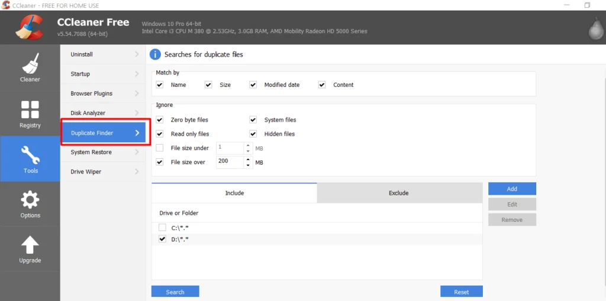This screenshot has height=301, width=606.
Task: Open the Browser Plugins tool
Action: click(x=103, y=93)
